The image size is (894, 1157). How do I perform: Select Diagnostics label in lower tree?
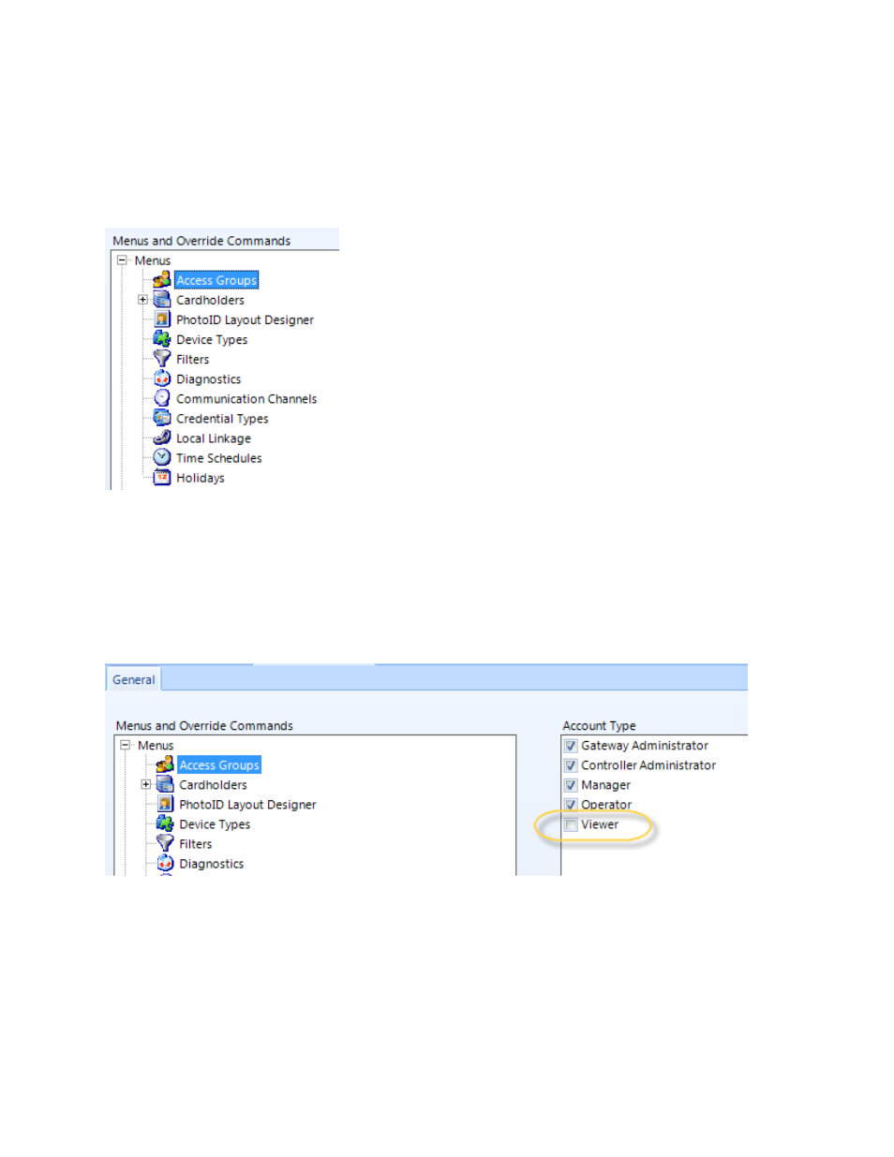pos(211,863)
